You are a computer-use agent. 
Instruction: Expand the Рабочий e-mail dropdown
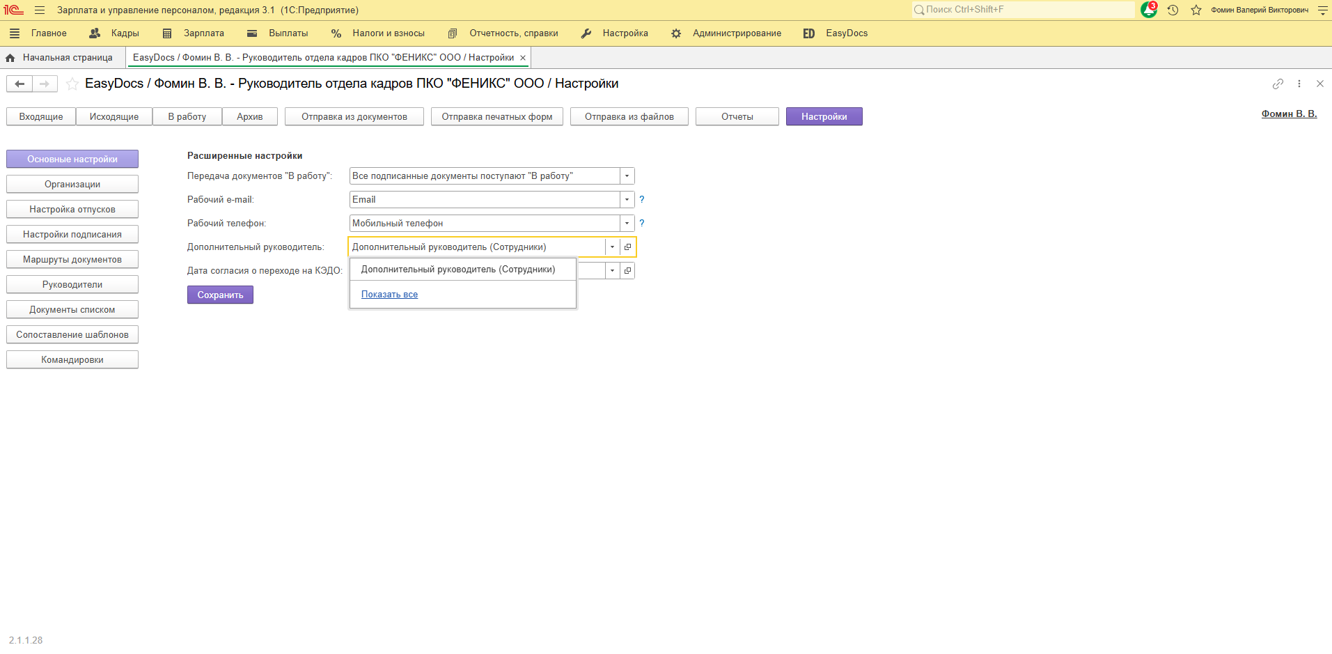click(627, 199)
